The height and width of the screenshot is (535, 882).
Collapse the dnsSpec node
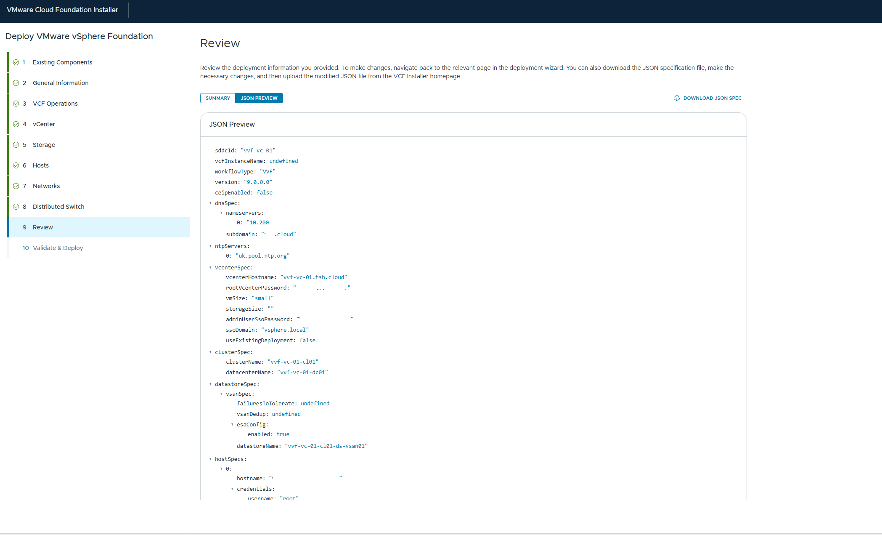click(x=210, y=203)
